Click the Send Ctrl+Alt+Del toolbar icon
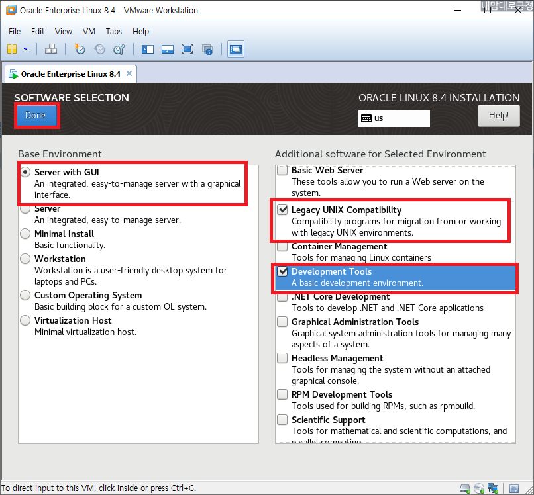This screenshot has width=534, height=495. point(51,50)
